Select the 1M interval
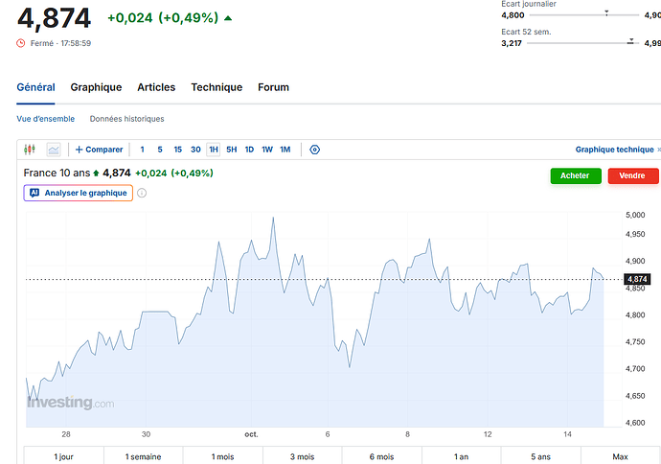This screenshot has height=464, width=661. [x=285, y=150]
